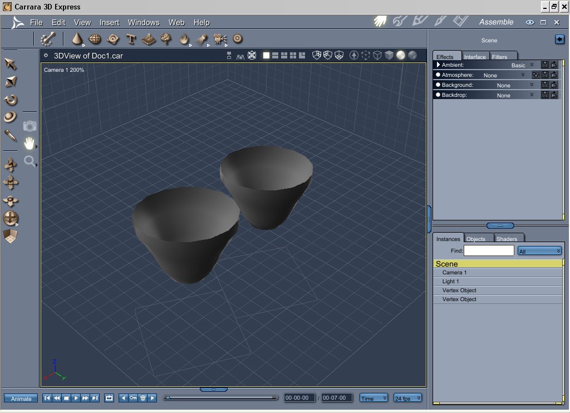
Task: Click the cone primitive tool
Action: [77, 39]
